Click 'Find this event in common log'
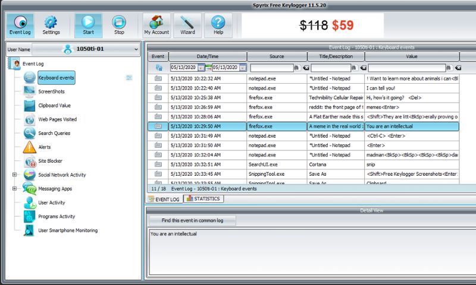The height and width of the screenshot is (285, 476). pyautogui.click(x=192, y=220)
